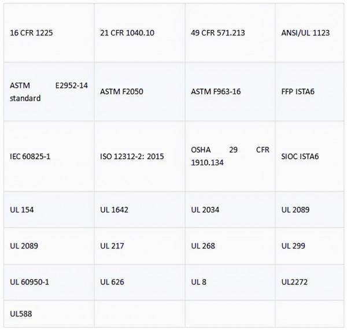Click the UL2272 entry

(x=294, y=282)
